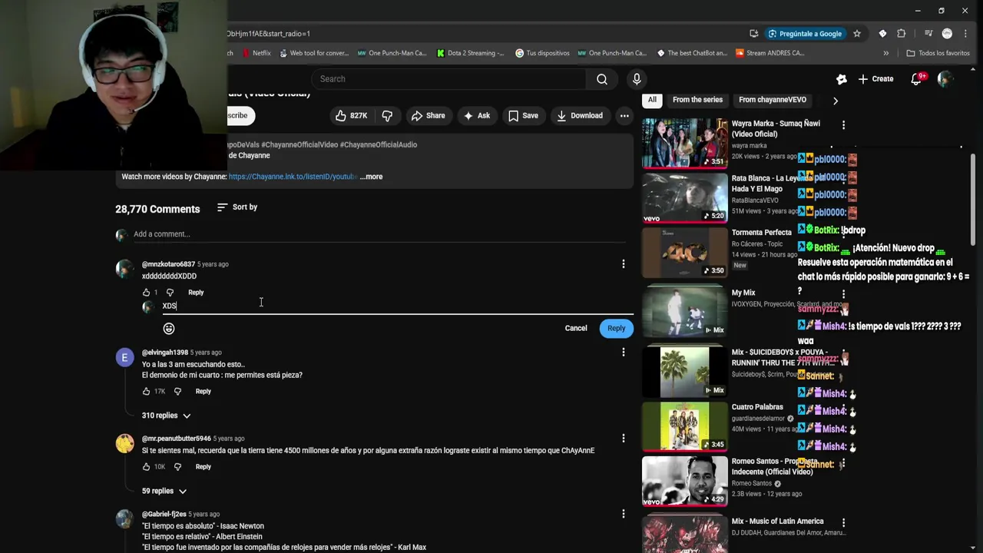The height and width of the screenshot is (553, 983).
Task: Reply to @mr.peanutbutter5946 comment
Action: click(x=203, y=467)
